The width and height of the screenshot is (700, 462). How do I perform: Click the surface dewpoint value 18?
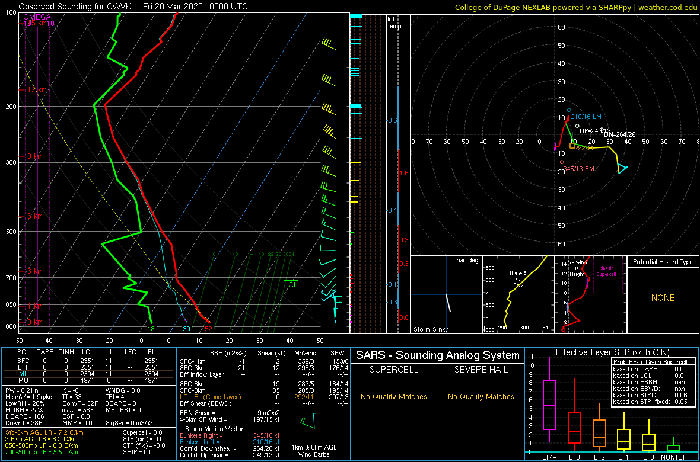(151, 329)
